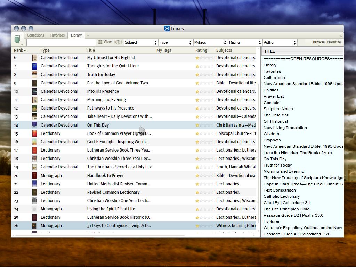
Task: Switch to the Collections tab
Action: click(x=35, y=35)
